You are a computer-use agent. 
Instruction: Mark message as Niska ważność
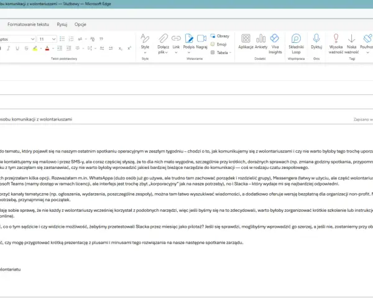point(351,44)
